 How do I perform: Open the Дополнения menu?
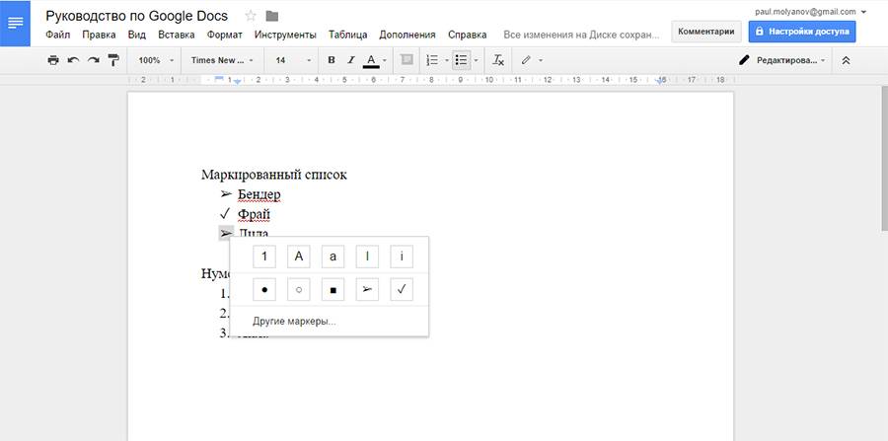(x=407, y=35)
